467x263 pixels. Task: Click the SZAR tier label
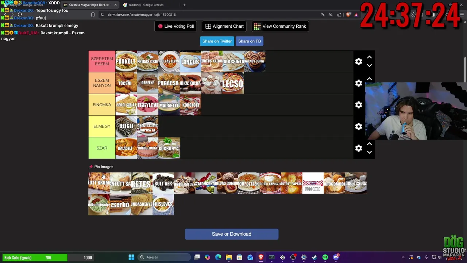click(x=102, y=148)
